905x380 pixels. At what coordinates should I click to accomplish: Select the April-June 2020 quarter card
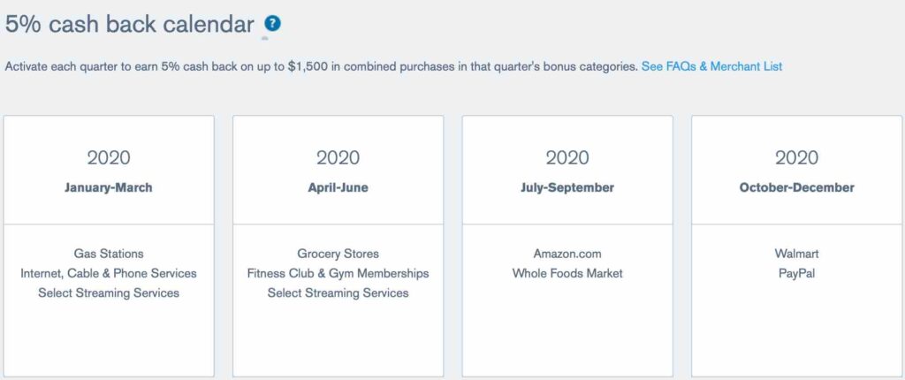pyautogui.click(x=338, y=247)
